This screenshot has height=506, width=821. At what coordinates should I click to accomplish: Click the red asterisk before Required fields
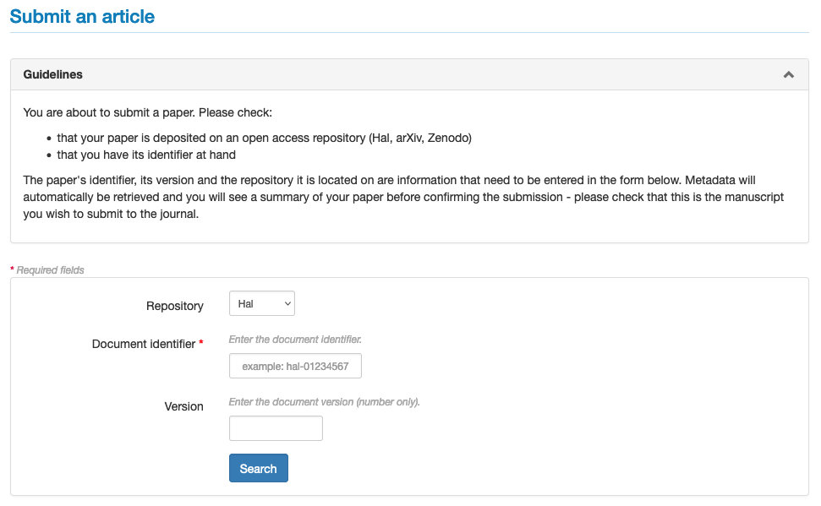[12, 270]
